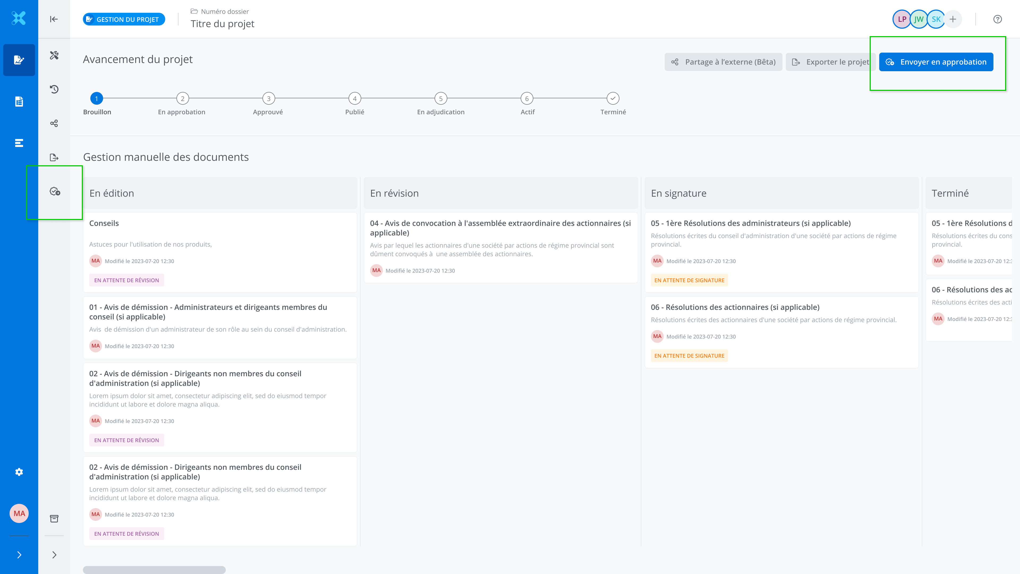Click the Terminé checkmark step

pos(613,98)
